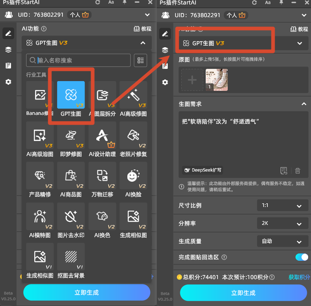Click the trash icon in 生图需求 box
The width and height of the screenshot is (311, 306).
298,171
